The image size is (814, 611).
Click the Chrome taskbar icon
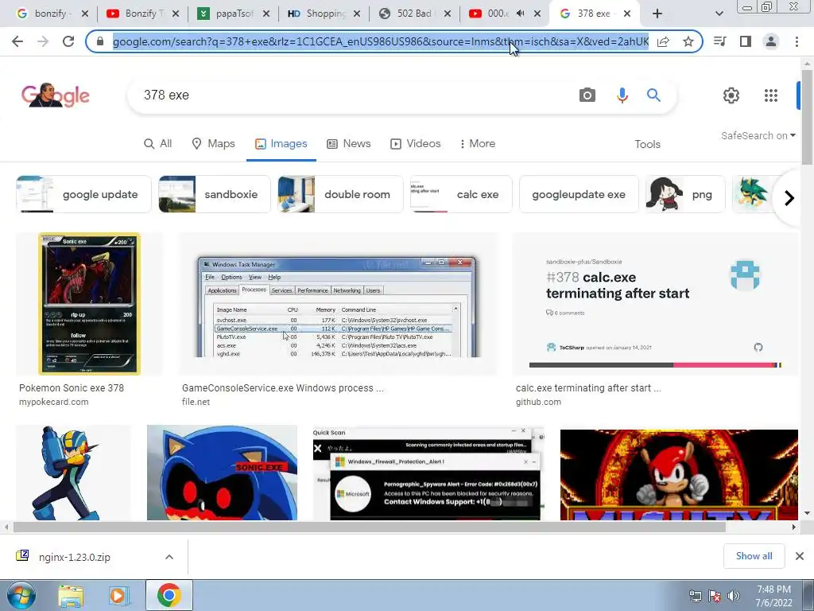169,595
